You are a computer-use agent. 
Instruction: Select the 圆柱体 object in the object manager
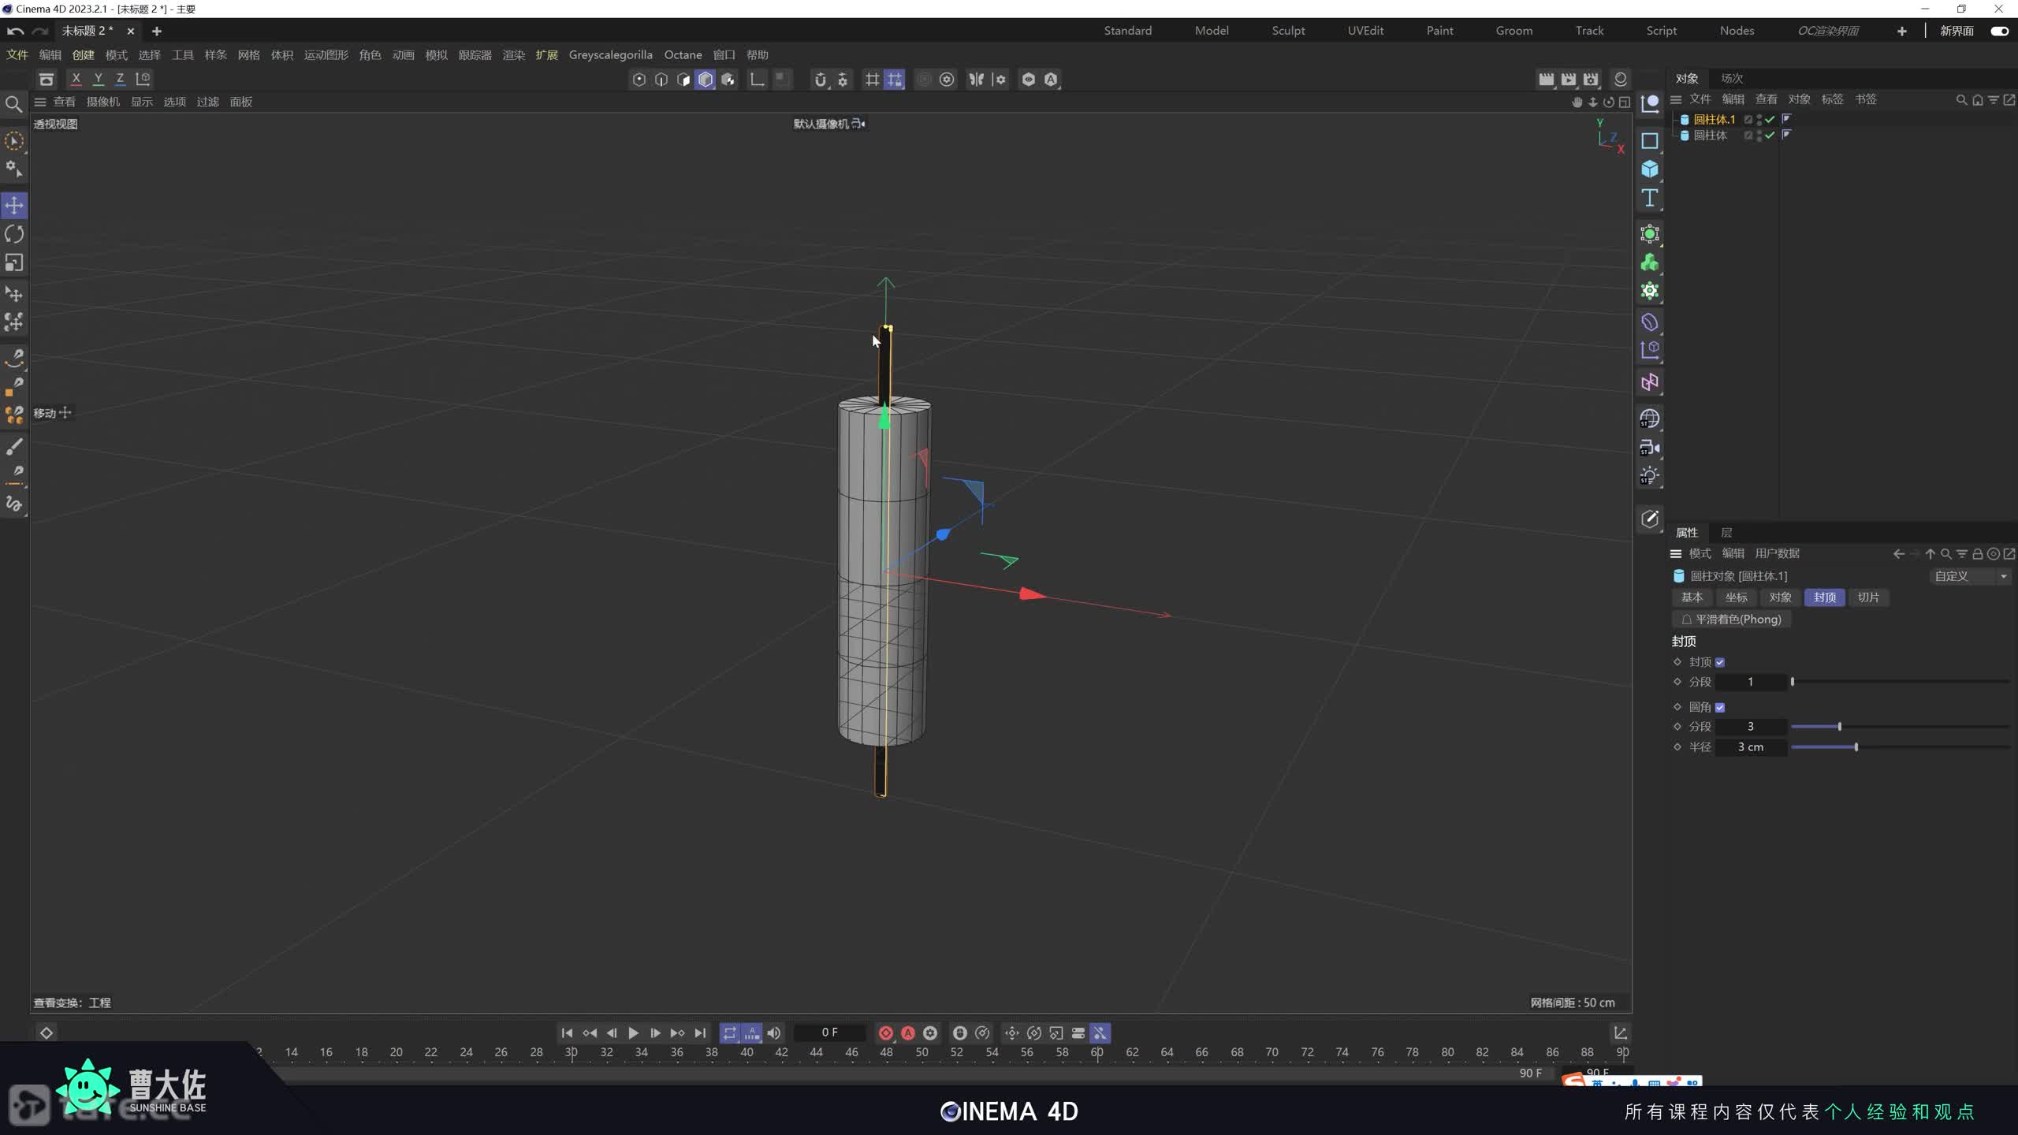pyautogui.click(x=1710, y=136)
